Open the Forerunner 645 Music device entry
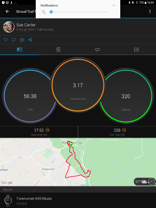 78,200
